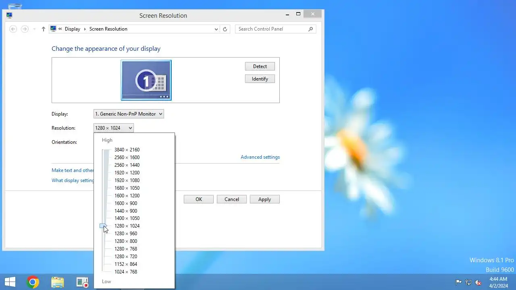Expand the address bar history dropdown
Viewport: 516px width, 290px height.
(x=216, y=29)
